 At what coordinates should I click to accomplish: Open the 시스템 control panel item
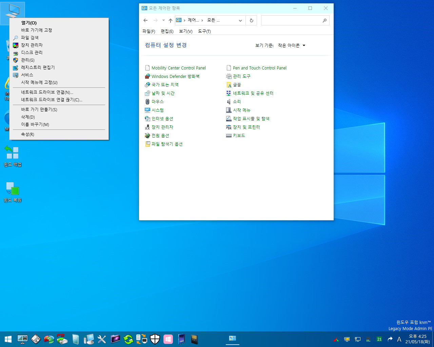click(154, 110)
